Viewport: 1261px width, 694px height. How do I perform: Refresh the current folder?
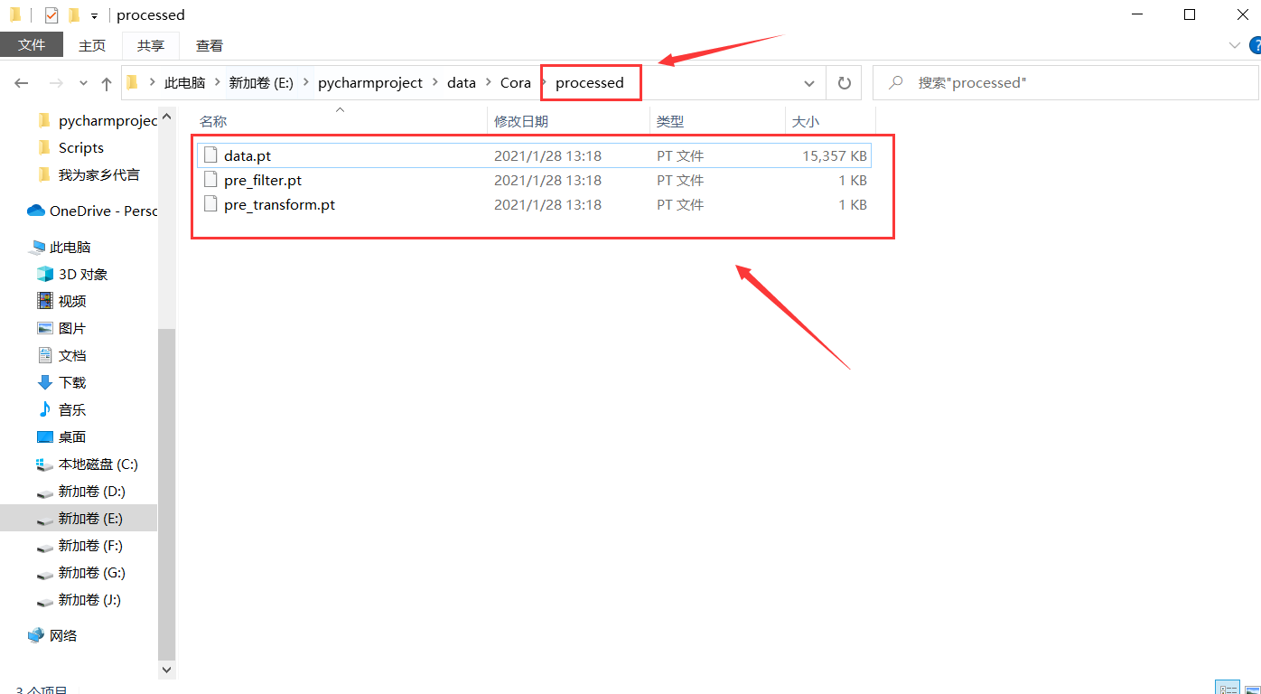click(x=844, y=82)
